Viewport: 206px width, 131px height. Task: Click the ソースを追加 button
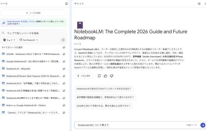pyautogui.click(x=33, y=13)
